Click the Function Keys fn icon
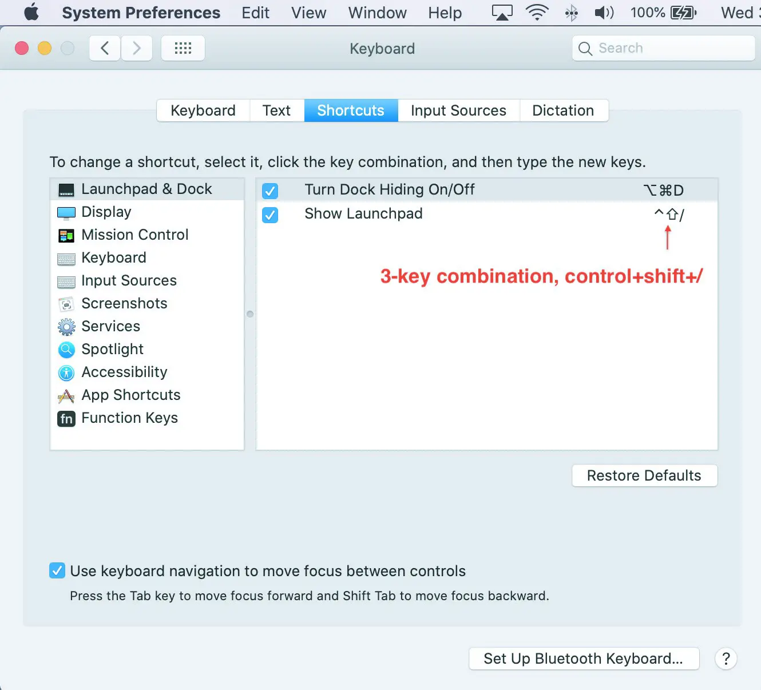This screenshot has width=761, height=690. coord(66,419)
